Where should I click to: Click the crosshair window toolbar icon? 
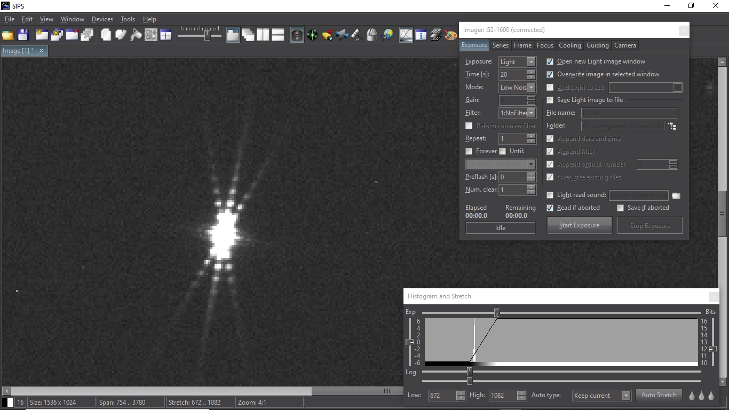click(x=166, y=35)
